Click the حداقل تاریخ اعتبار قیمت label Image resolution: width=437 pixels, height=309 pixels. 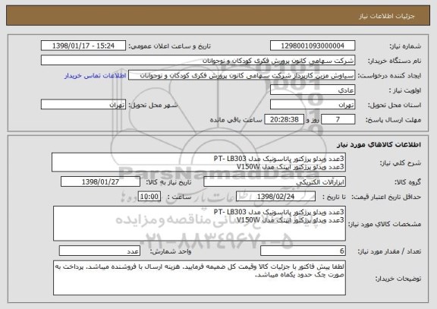pyautogui.click(x=386, y=197)
